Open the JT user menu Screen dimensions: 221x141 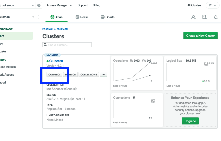pos(212,5)
